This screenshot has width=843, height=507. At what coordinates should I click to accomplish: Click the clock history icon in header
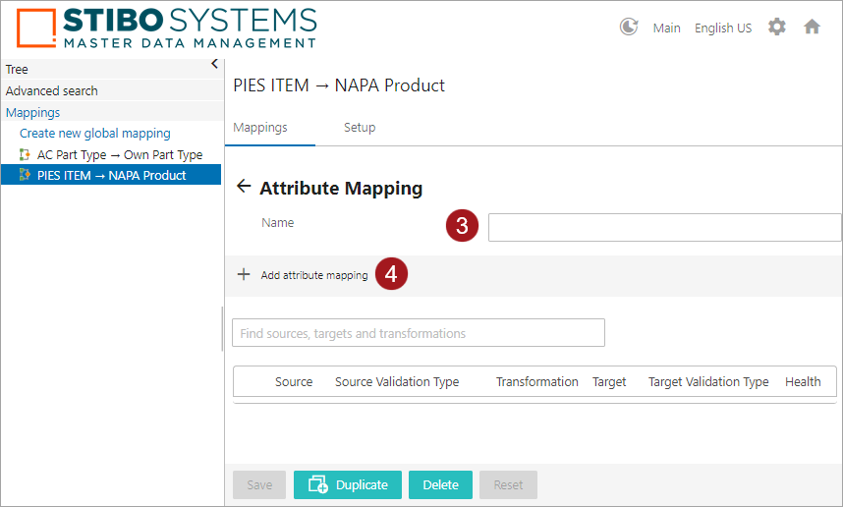(629, 28)
